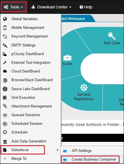Click the Scheduler clock icon
Screen dimensions: 124x164
[5, 132]
